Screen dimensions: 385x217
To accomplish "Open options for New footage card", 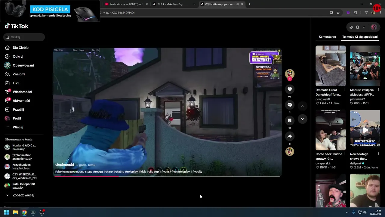I will click(x=378, y=154).
